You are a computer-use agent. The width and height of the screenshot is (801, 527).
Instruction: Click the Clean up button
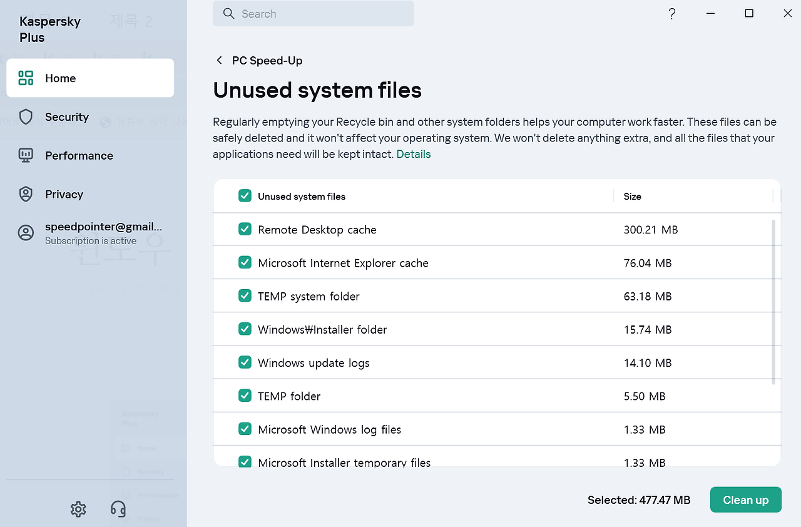coord(746,500)
